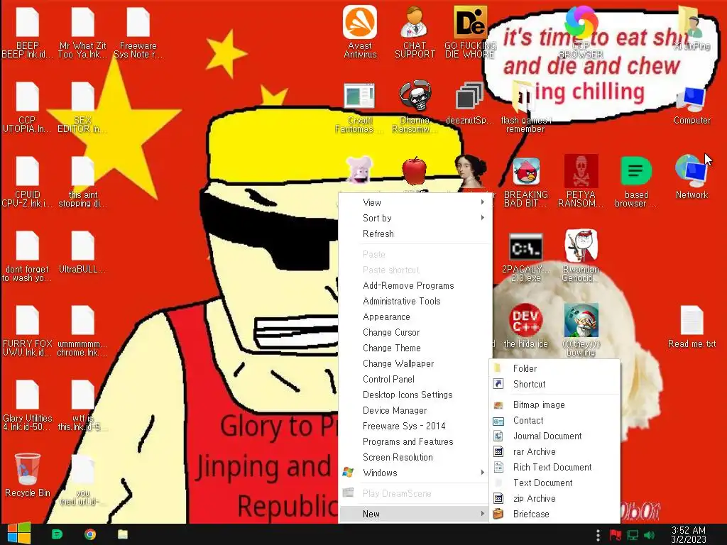This screenshot has width=727, height=545.
Task: Create a new Text Document
Action: tap(554, 483)
